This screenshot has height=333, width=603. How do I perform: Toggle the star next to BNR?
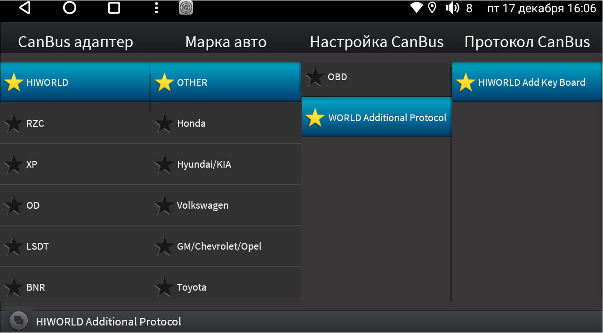pos(14,287)
